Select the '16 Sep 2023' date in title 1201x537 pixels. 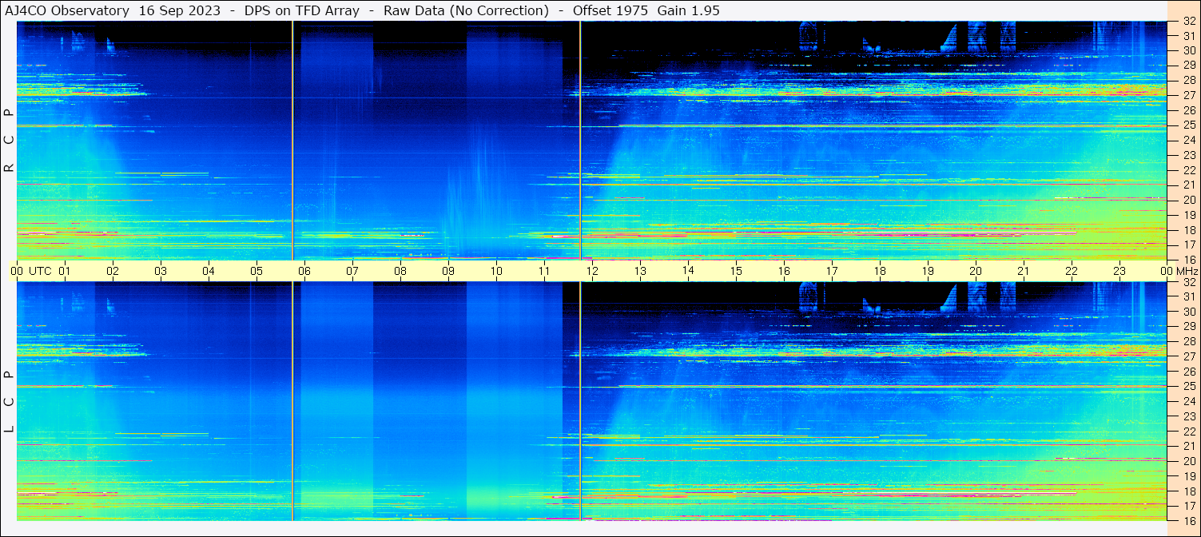click(180, 11)
